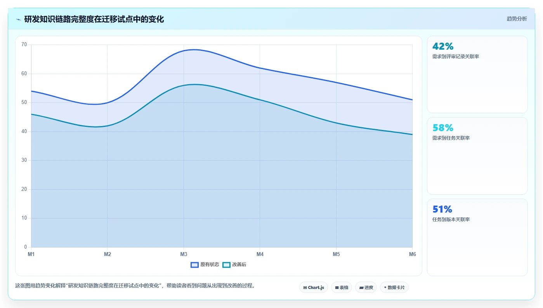Click the 原有状态 line peak near M3

194,50
